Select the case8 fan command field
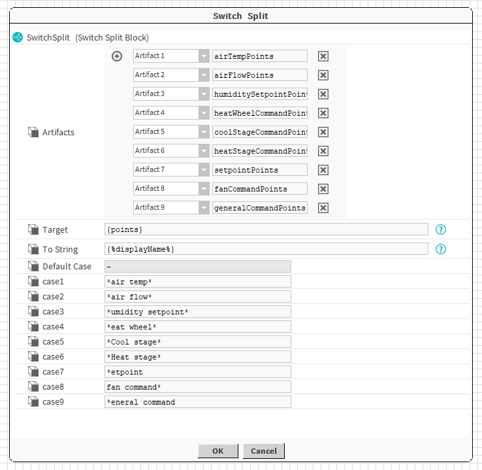 [x=197, y=387]
